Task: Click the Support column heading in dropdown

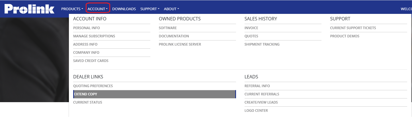Action: [340, 19]
